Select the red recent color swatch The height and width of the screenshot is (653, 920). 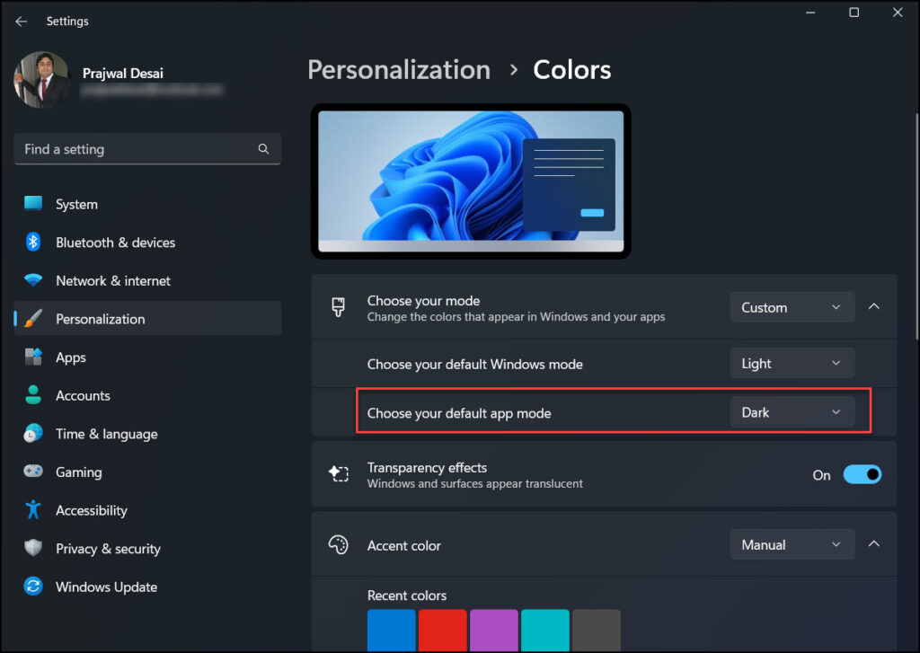tap(442, 631)
